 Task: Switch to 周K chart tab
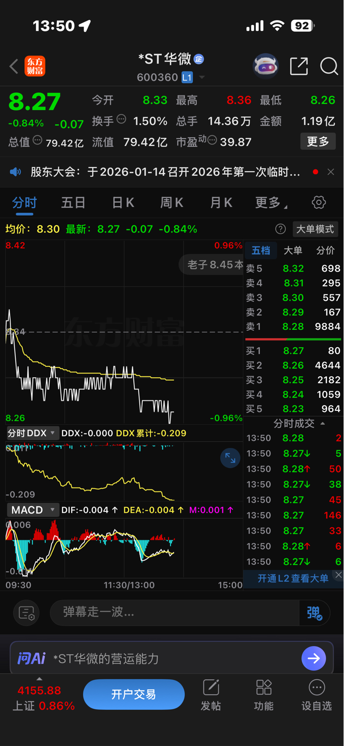pyautogui.click(x=172, y=203)
